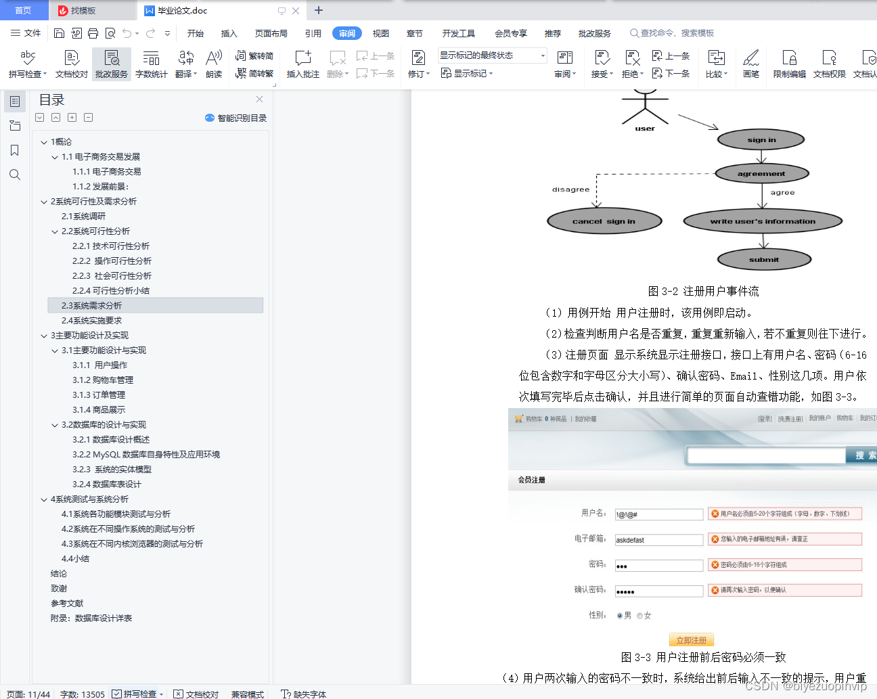Click the save icon in quick toolbar

tap(59, 33)
